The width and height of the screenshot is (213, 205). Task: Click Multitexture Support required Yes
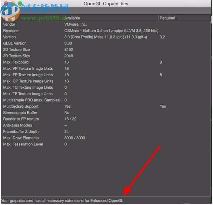pyautogui.click(x=163, y=107)
